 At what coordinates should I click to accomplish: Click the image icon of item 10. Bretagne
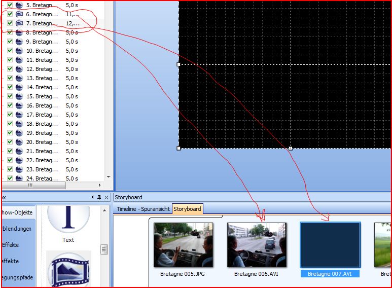[x=19, y=51]
